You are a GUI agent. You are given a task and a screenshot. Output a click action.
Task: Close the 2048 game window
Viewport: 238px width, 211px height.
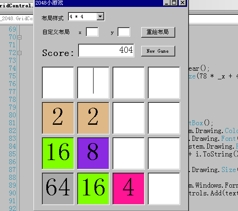tap(183, 3)
